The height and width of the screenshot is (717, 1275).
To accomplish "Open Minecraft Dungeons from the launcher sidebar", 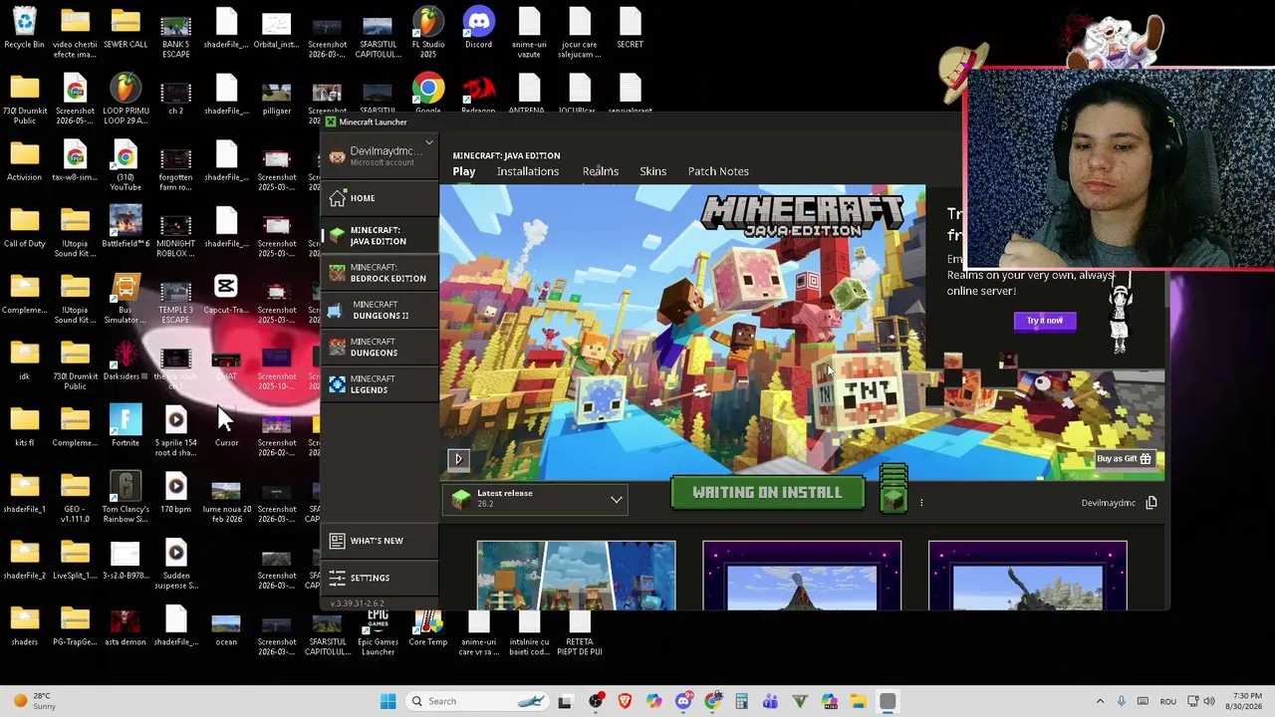I will pos(380,347).
